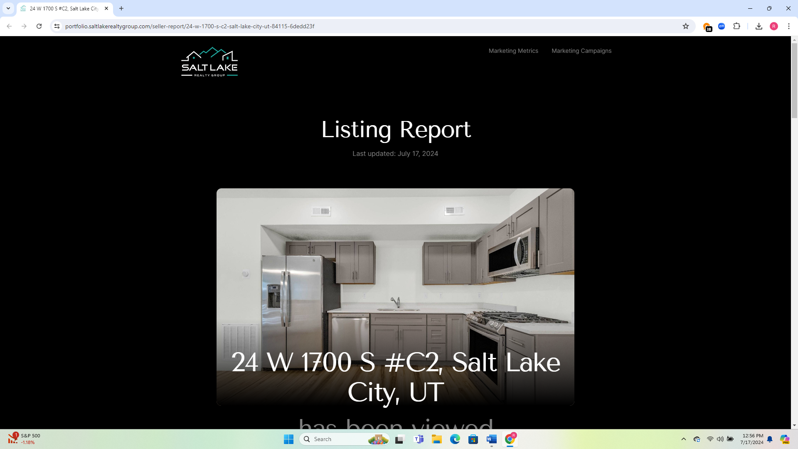This screenshot has height=449, width=798.
Task: Click the Teams taskbar icon
Action: tap(418, 439)
